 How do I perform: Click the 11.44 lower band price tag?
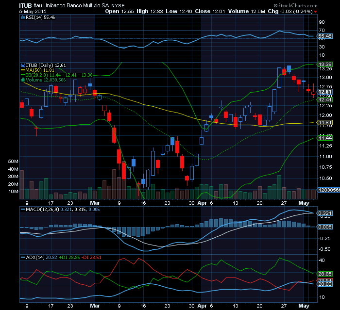click(x=325, y=138)
